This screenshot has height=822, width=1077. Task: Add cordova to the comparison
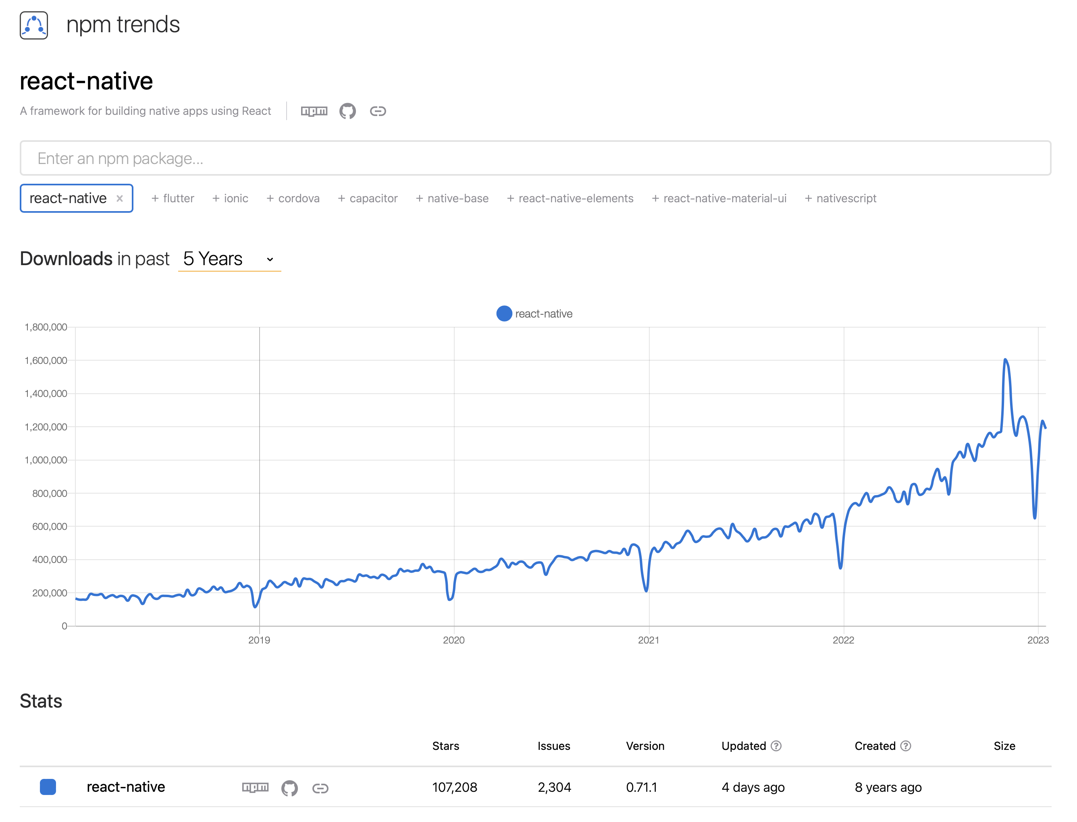pyautogui.click(x=293, y=198)
